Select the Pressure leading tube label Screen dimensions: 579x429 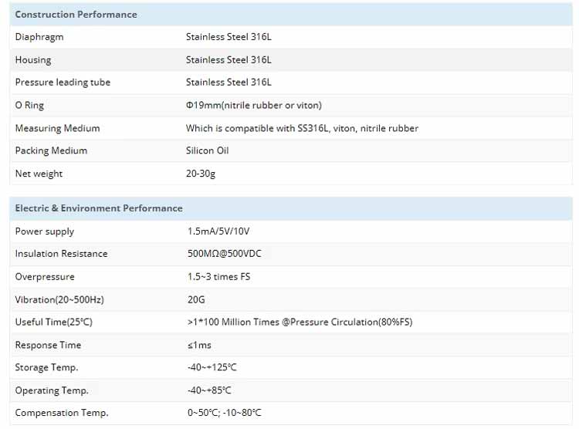(63, 83)
